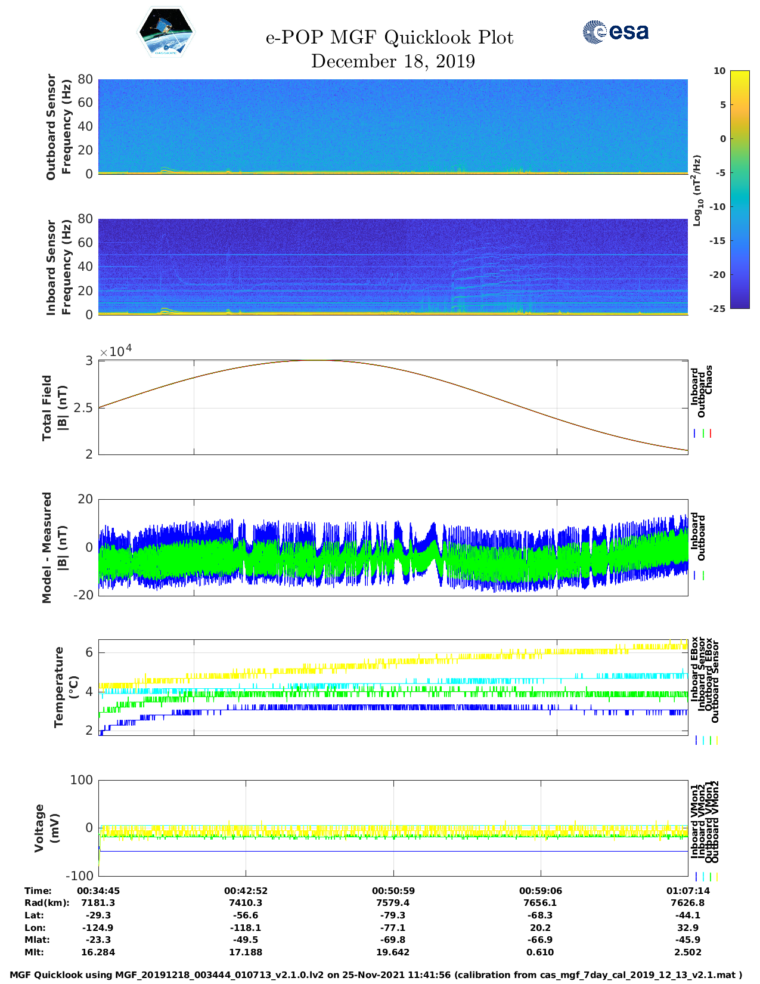This screenshot has height=984, width=760.
Task: Click the yellow marker in the Temperature legend
Action: [716, 740]
